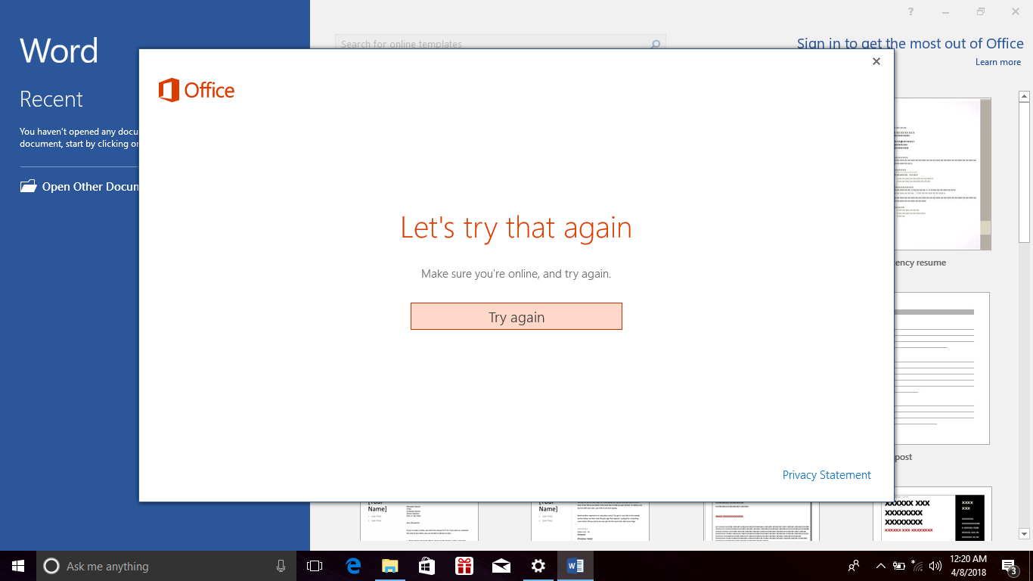This screenshot has height=581, width=1033.
Task: Click the Word help question mark icon
Action: 910,11
